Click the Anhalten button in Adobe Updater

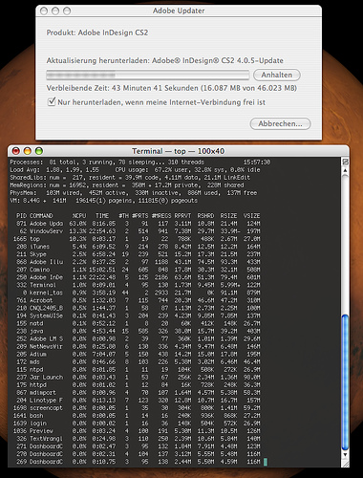pos(277,75)
